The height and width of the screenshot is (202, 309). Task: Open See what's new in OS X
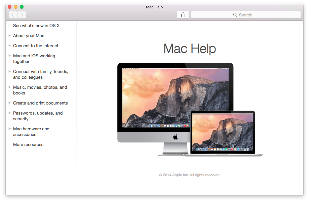[36, 26]
